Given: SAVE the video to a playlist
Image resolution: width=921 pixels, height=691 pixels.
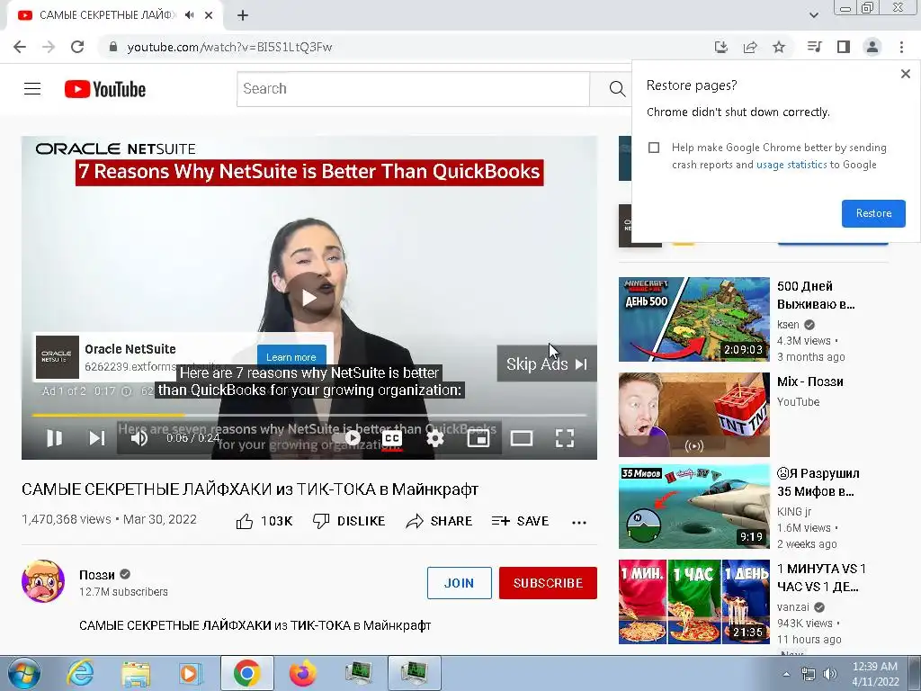Looking at the screenshot, I should pos(521,521).
